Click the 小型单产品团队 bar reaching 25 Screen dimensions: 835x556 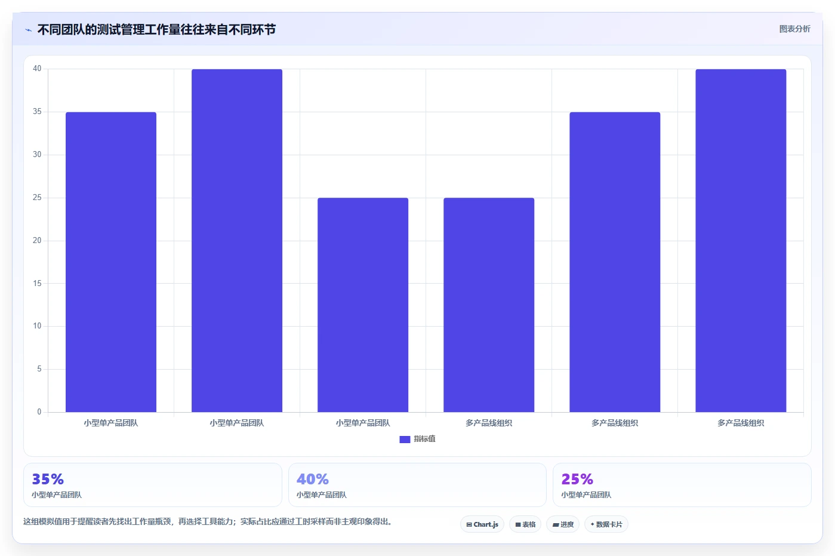tap(363, 305)
